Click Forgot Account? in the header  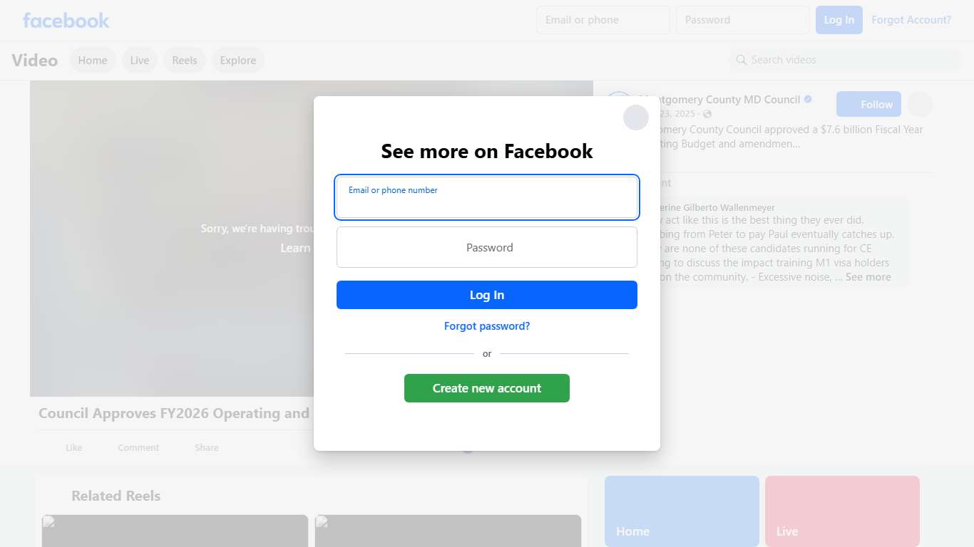[x=911, y=20]
